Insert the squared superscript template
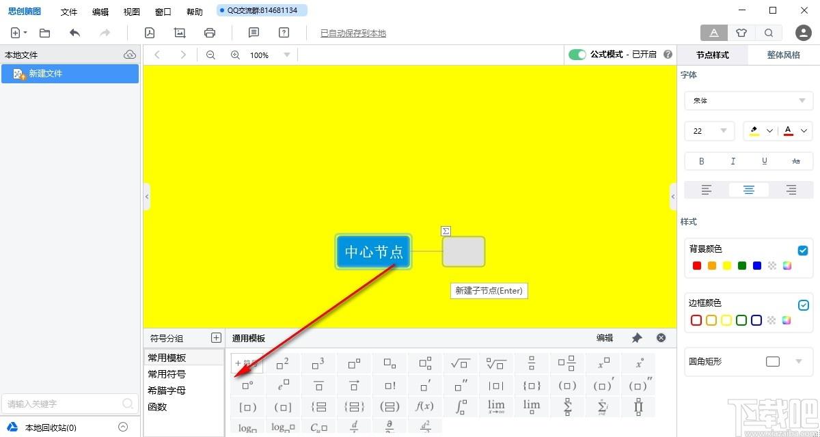 pyautogui.click(x=283, y=364)
